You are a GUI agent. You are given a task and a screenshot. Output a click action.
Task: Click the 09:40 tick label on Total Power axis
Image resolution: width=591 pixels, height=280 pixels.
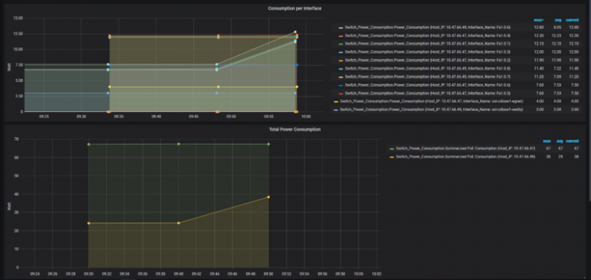pyautogui.click(x=179, y=274)
